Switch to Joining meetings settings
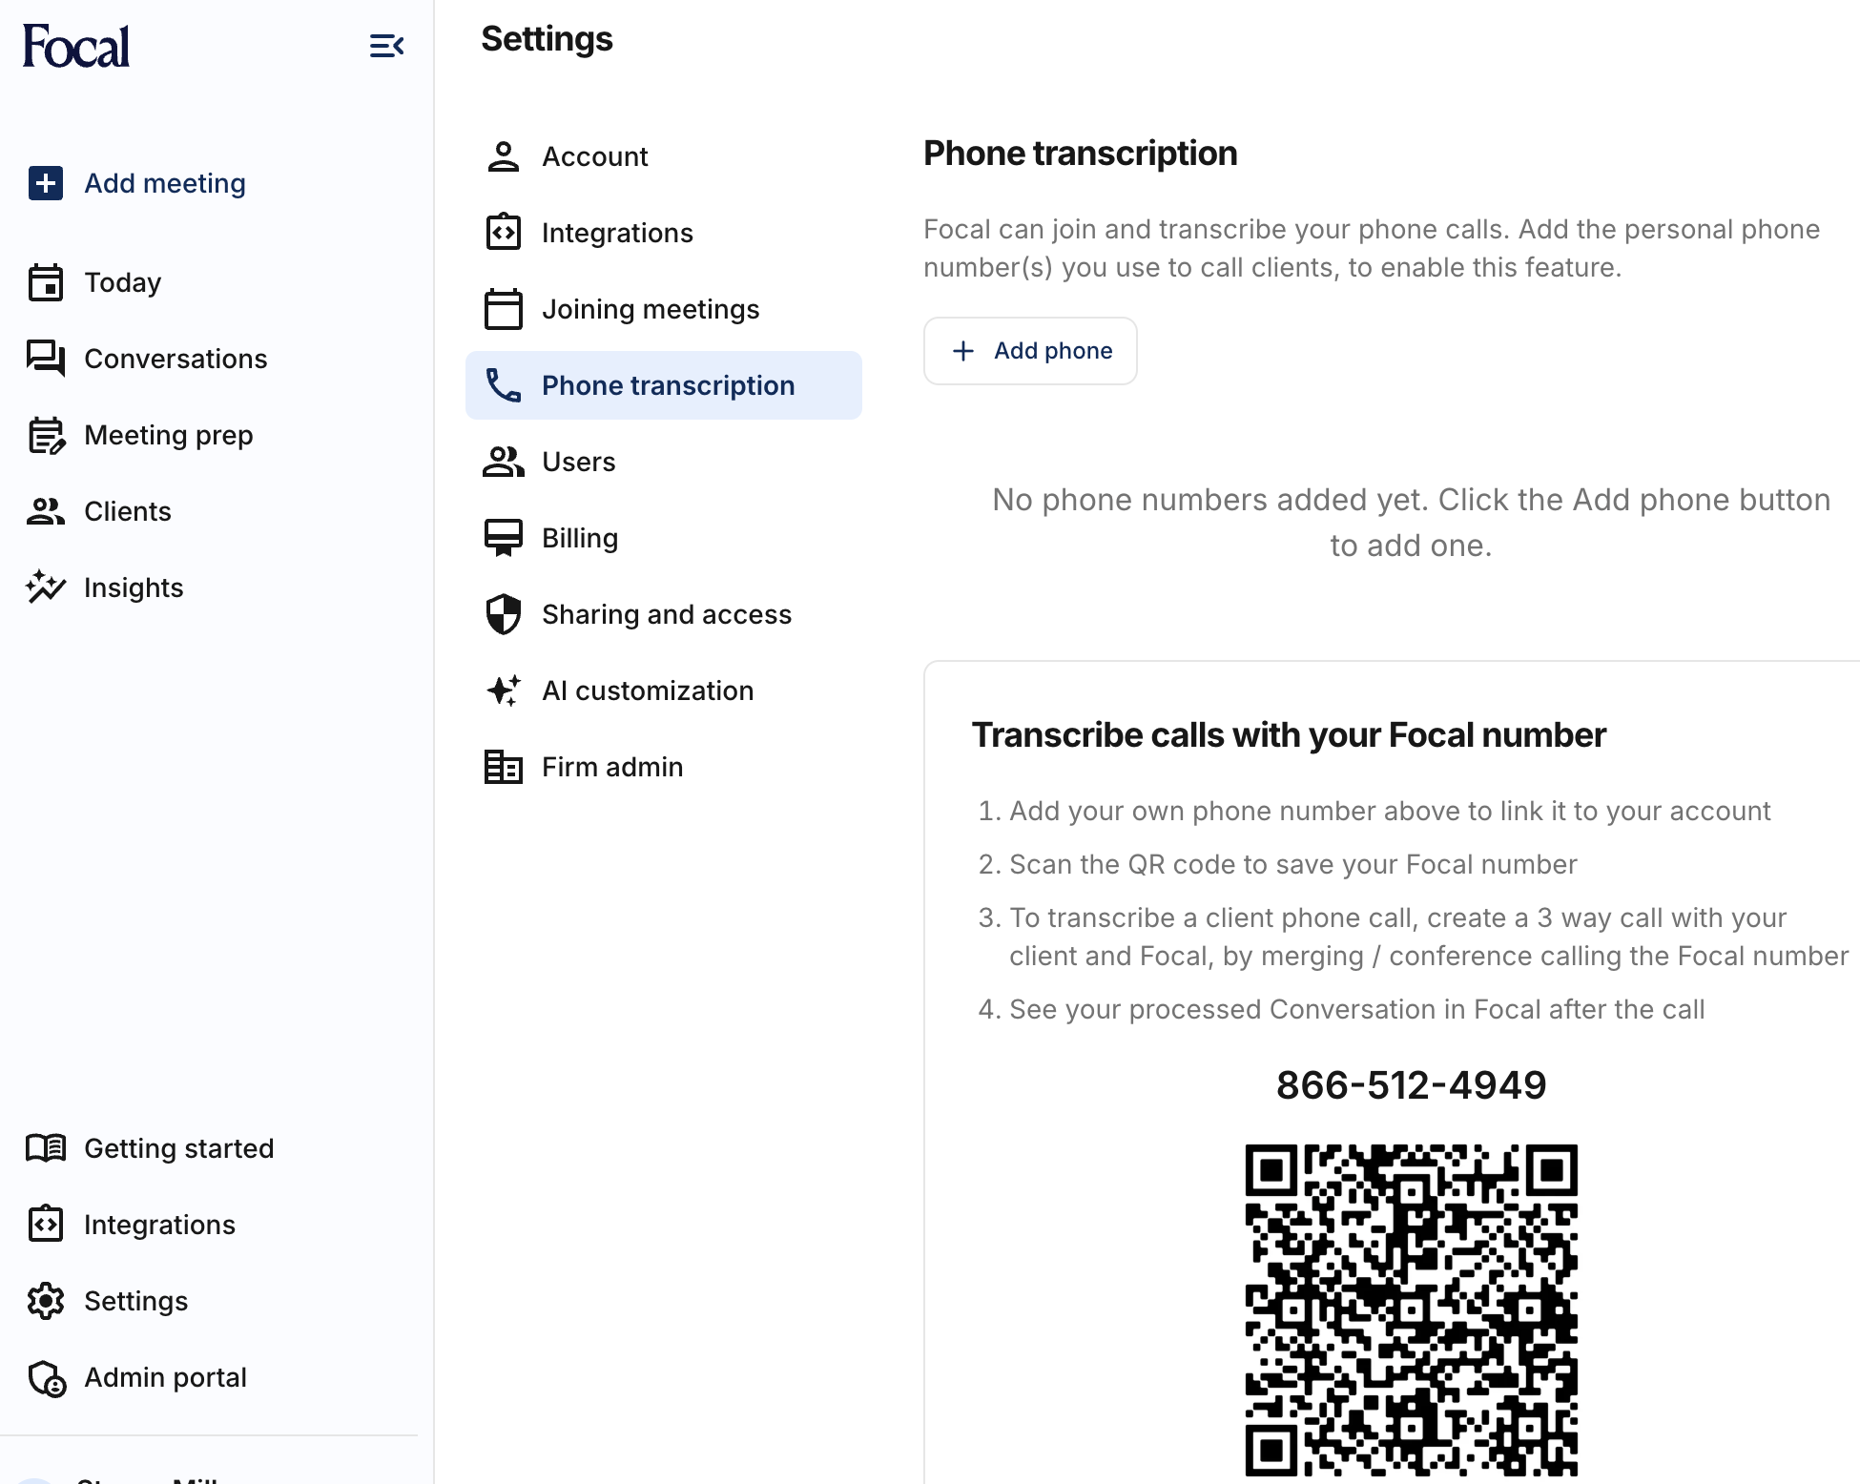Image resolution: width=1860 pixels, height=1484 pixels. [x=650, y=309]
